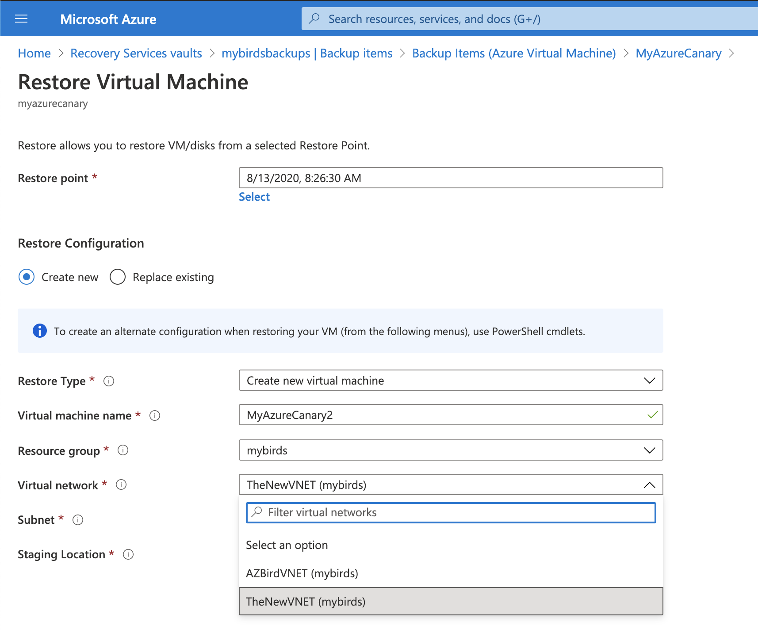Go to Home breadcrumb
758x633 pixels.
pyautogui.click(x=34, y=53)
